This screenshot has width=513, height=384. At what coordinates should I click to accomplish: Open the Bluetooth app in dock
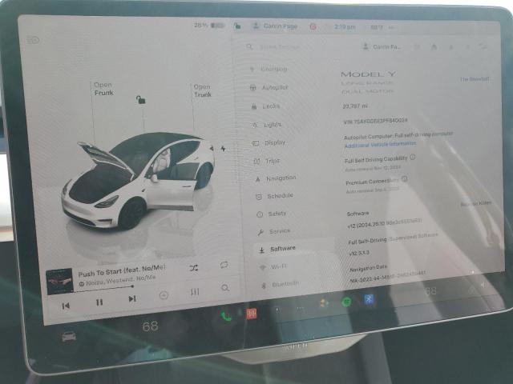[369, 298]
